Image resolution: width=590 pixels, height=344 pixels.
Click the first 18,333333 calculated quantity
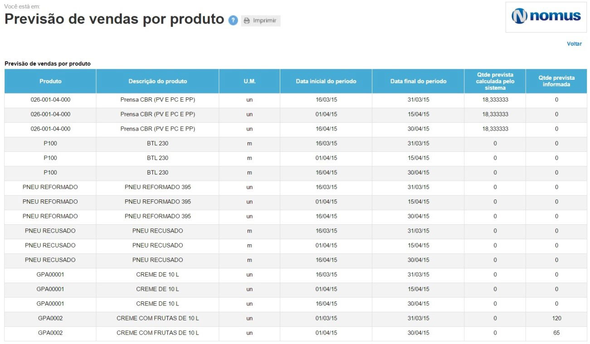tap(495, 100)
